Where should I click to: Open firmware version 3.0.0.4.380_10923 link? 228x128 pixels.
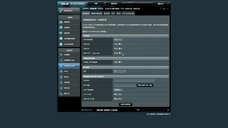click(x=112, y=9)
